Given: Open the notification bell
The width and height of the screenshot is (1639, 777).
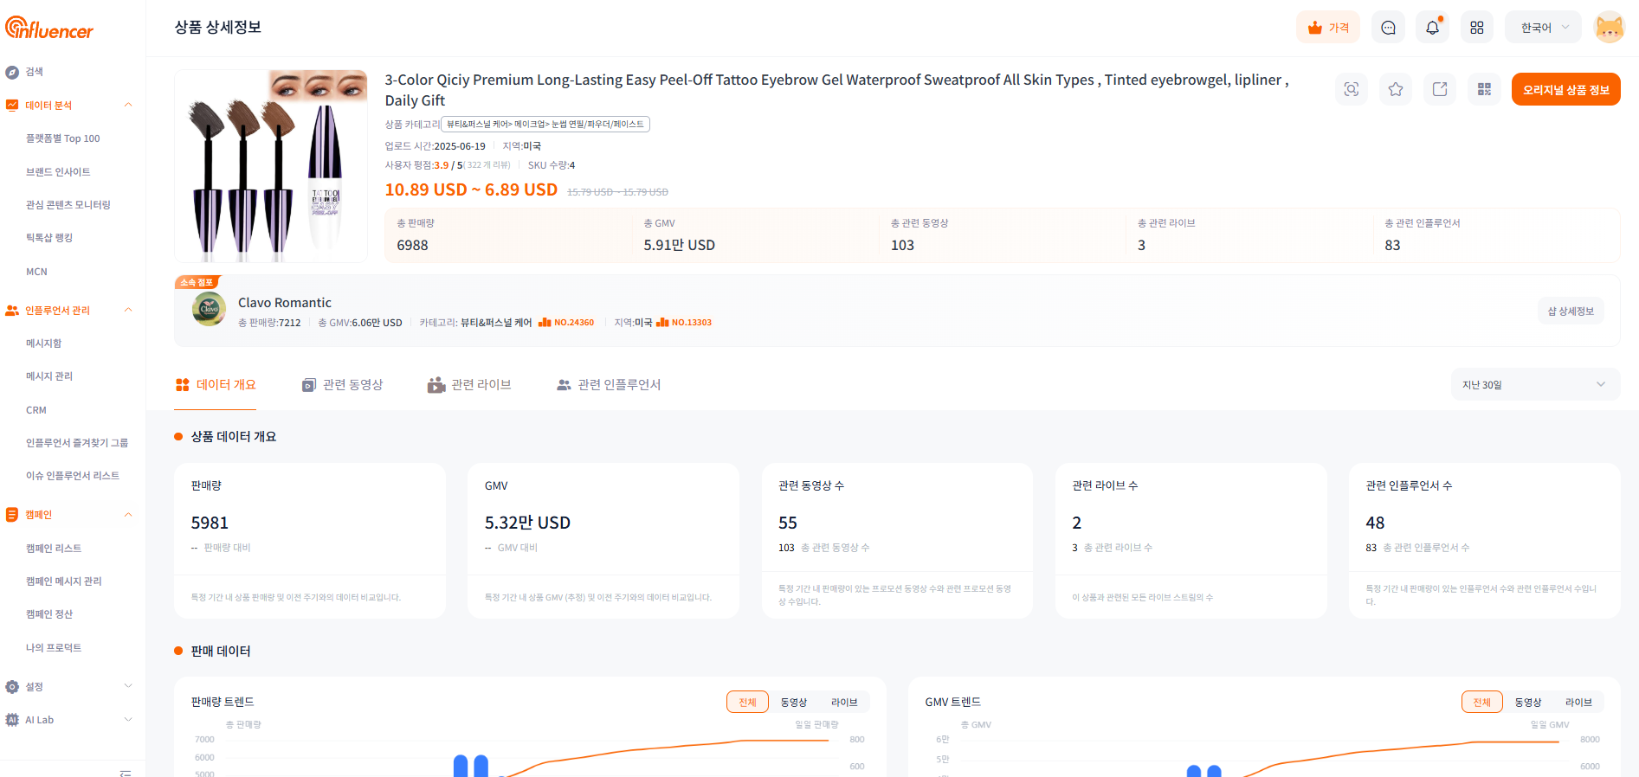Looking at the screenshot, I should 1432,28.
